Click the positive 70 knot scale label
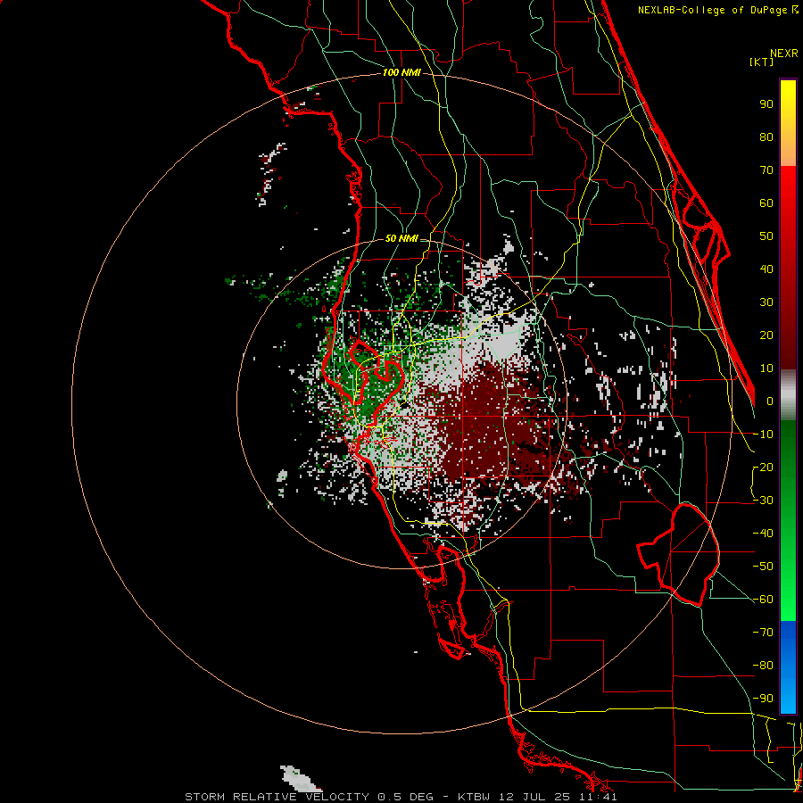Viewport: 803px width, 803px height. point(766,170)
